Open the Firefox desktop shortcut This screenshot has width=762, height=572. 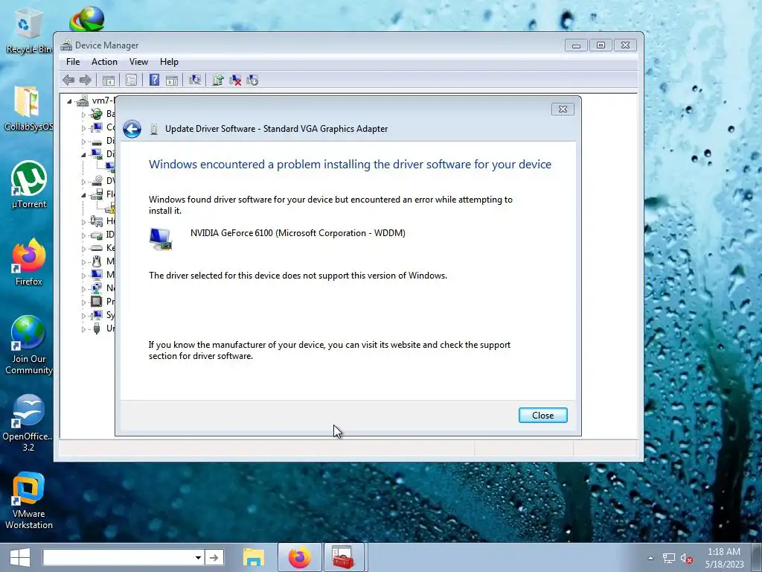(x=29, y=263)
